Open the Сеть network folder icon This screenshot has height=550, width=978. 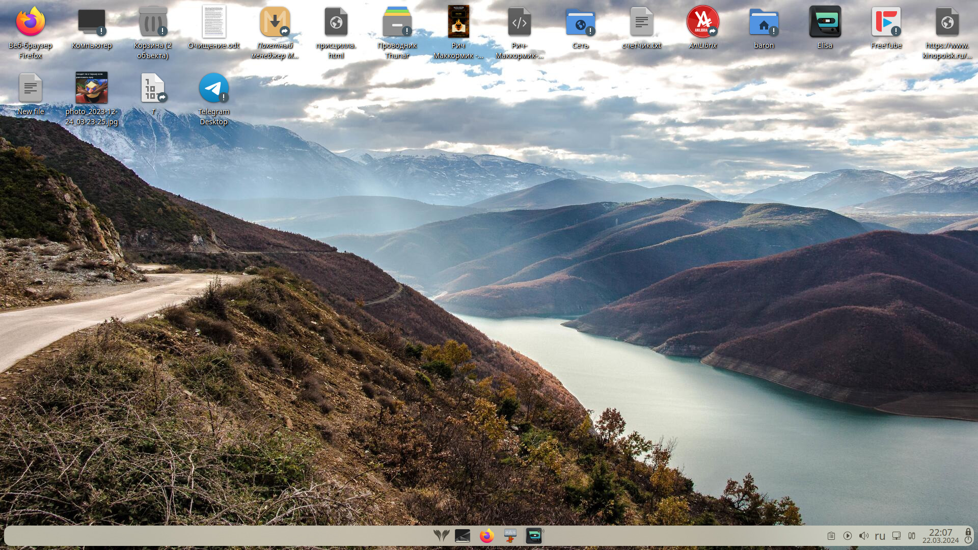[580, 22]
